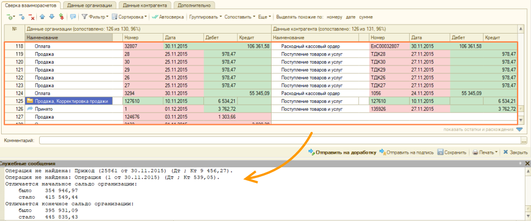Image resolution: width=531 pixels, height=221 pixels.
Task: Open the Еще menu
Action: coord(264,17)
